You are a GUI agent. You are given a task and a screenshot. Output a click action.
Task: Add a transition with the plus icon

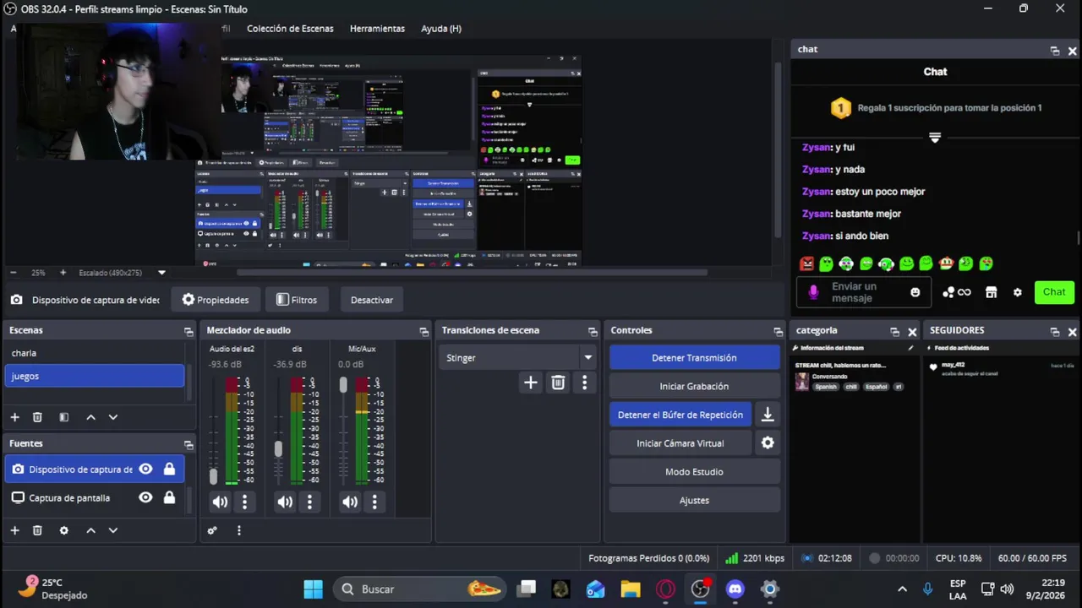530,383
